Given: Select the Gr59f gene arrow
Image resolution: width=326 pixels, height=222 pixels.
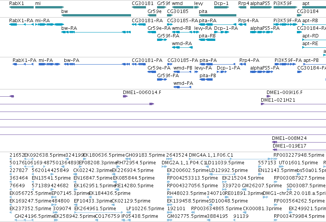Looking at the screenshot, I should pyautogui.click(x=162, y=7).
